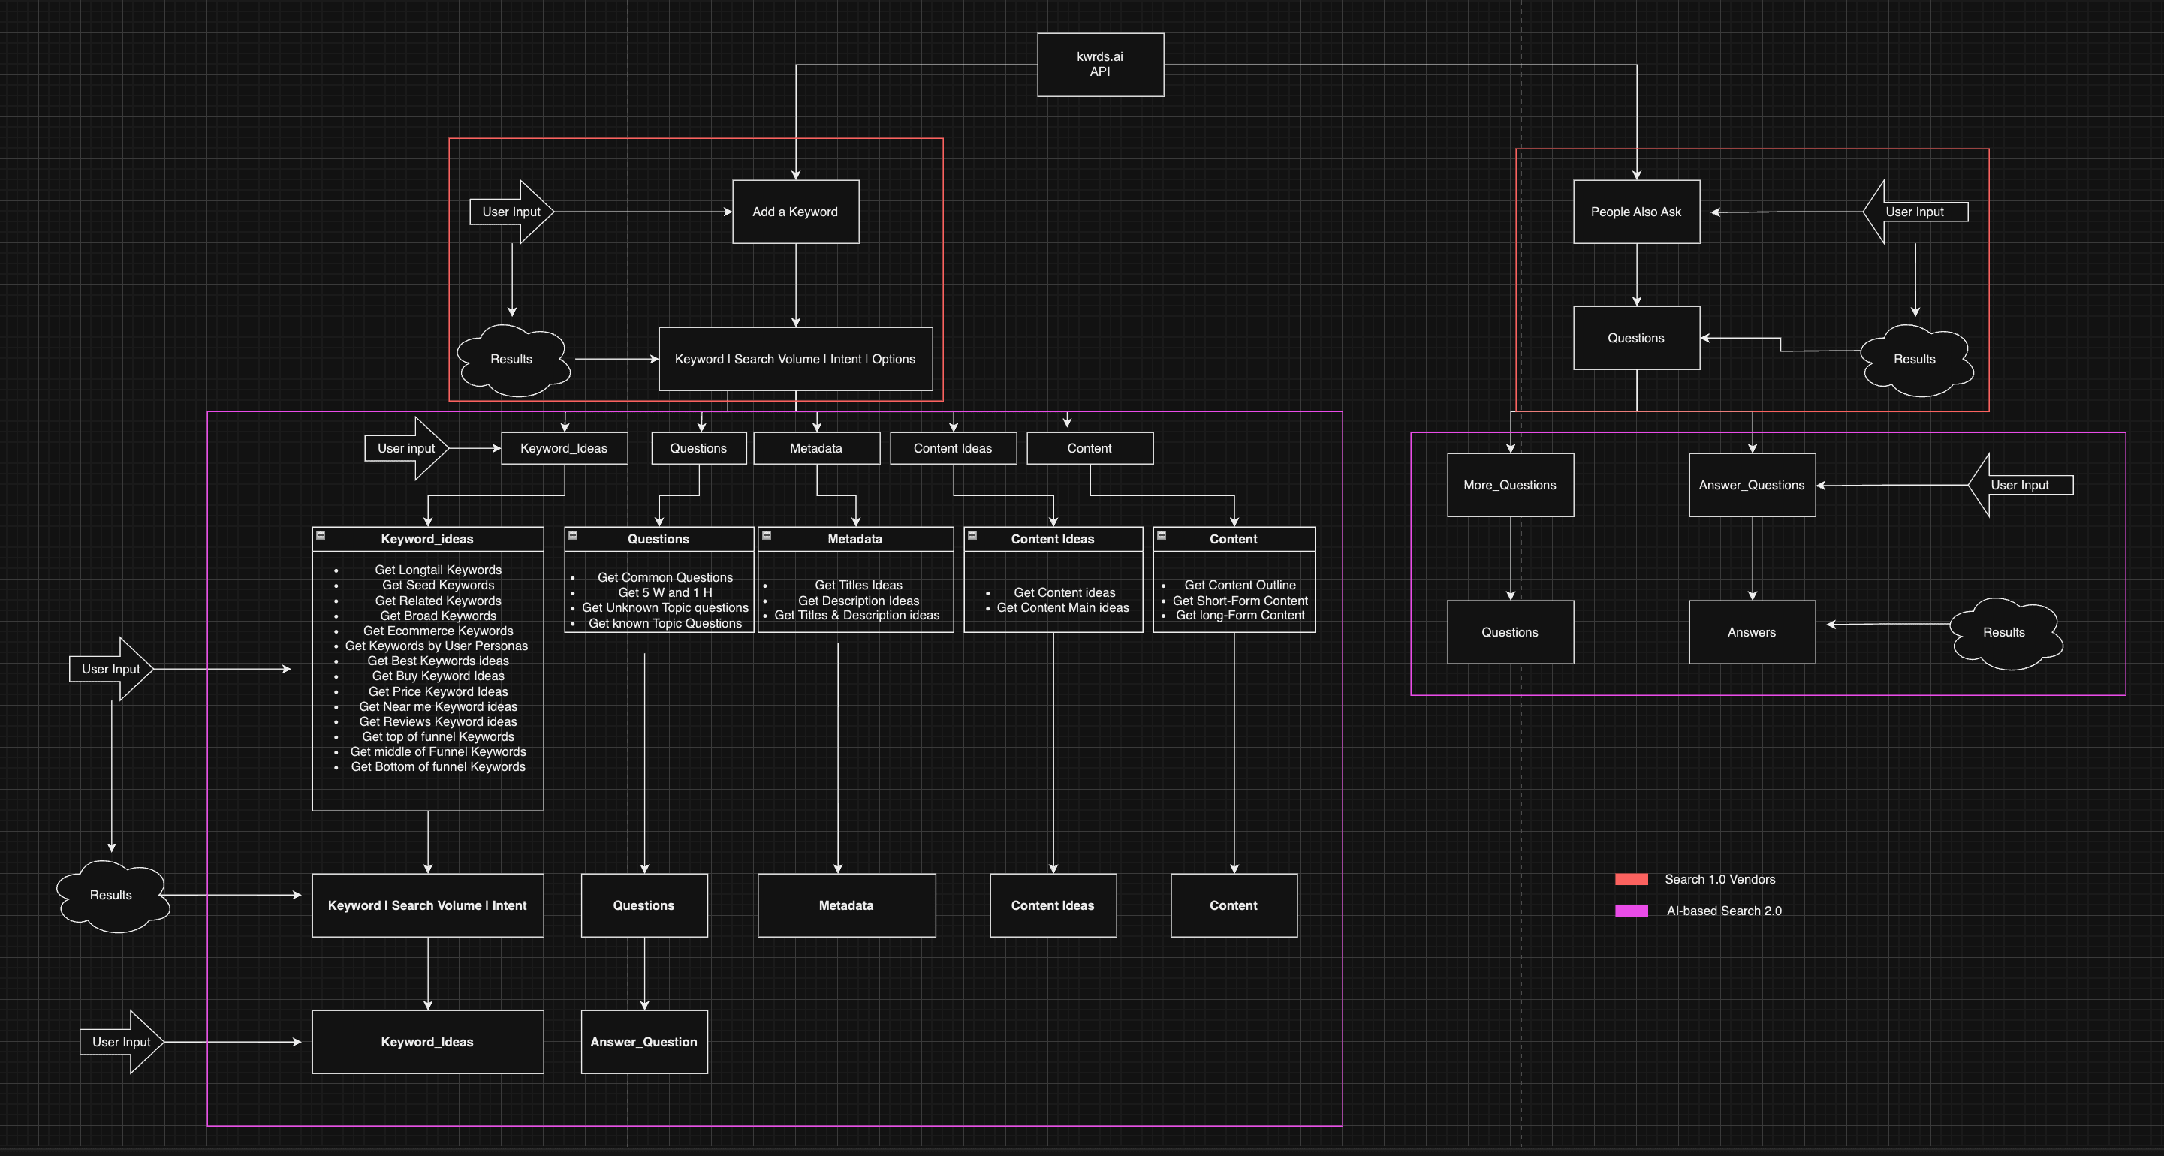The height and width of the screenshot is (1156, 2164).
Task: Click the bold Answer_Question box at bottom
Action: point(643,1042)
